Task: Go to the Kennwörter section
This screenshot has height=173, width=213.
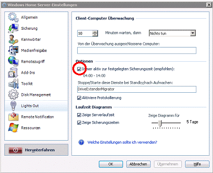Action: pyautogui.click(x=36, y=39)
